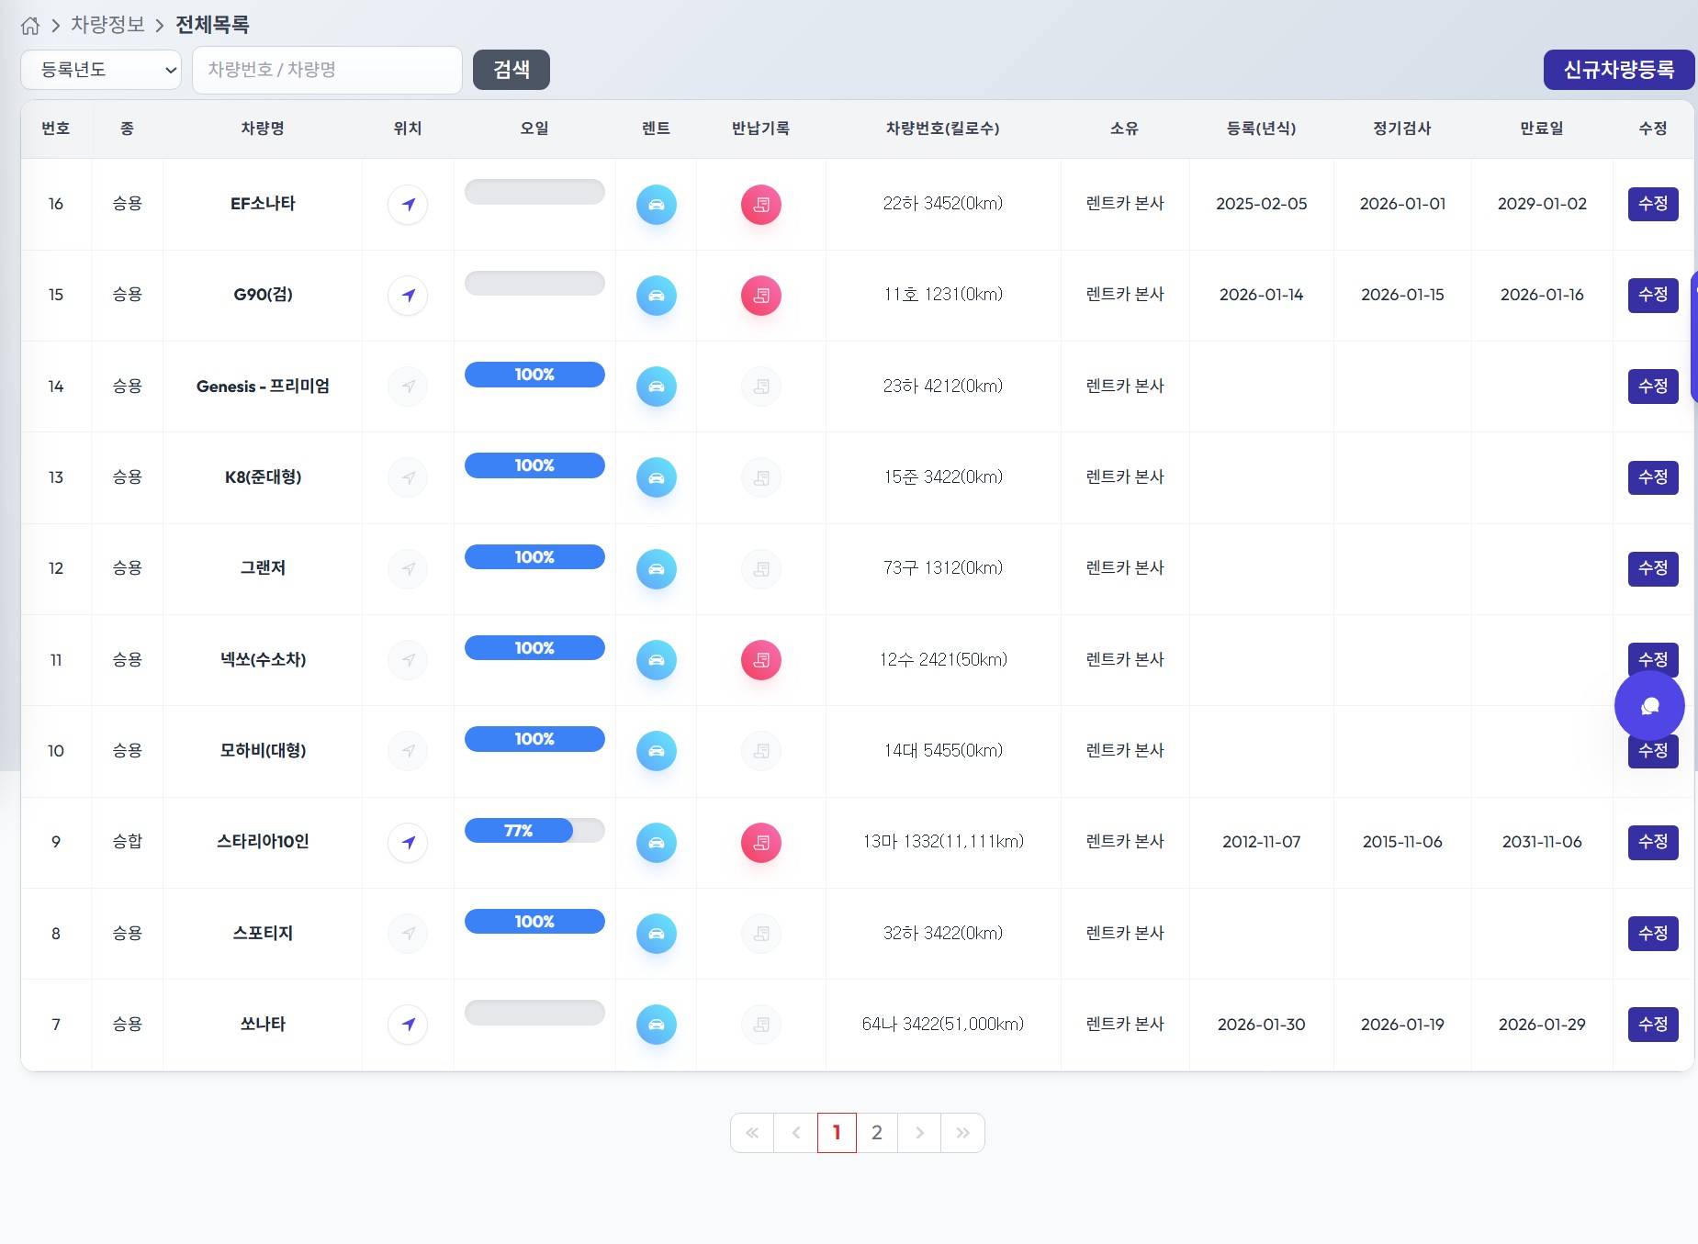1698x1244 pixels.
Task: Jump to last page double chevron
Action: pyautogui.click(x=962, y=1133)
